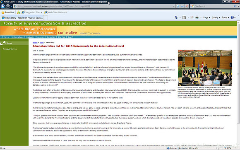The image size is (240, 150).
Task: Click the Oct 3, 2008 date line
Action: pos(38,51)
